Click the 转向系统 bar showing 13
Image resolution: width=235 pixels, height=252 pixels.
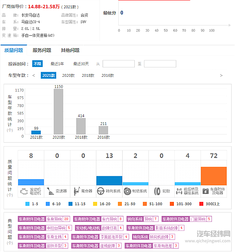tap(109, 181)
